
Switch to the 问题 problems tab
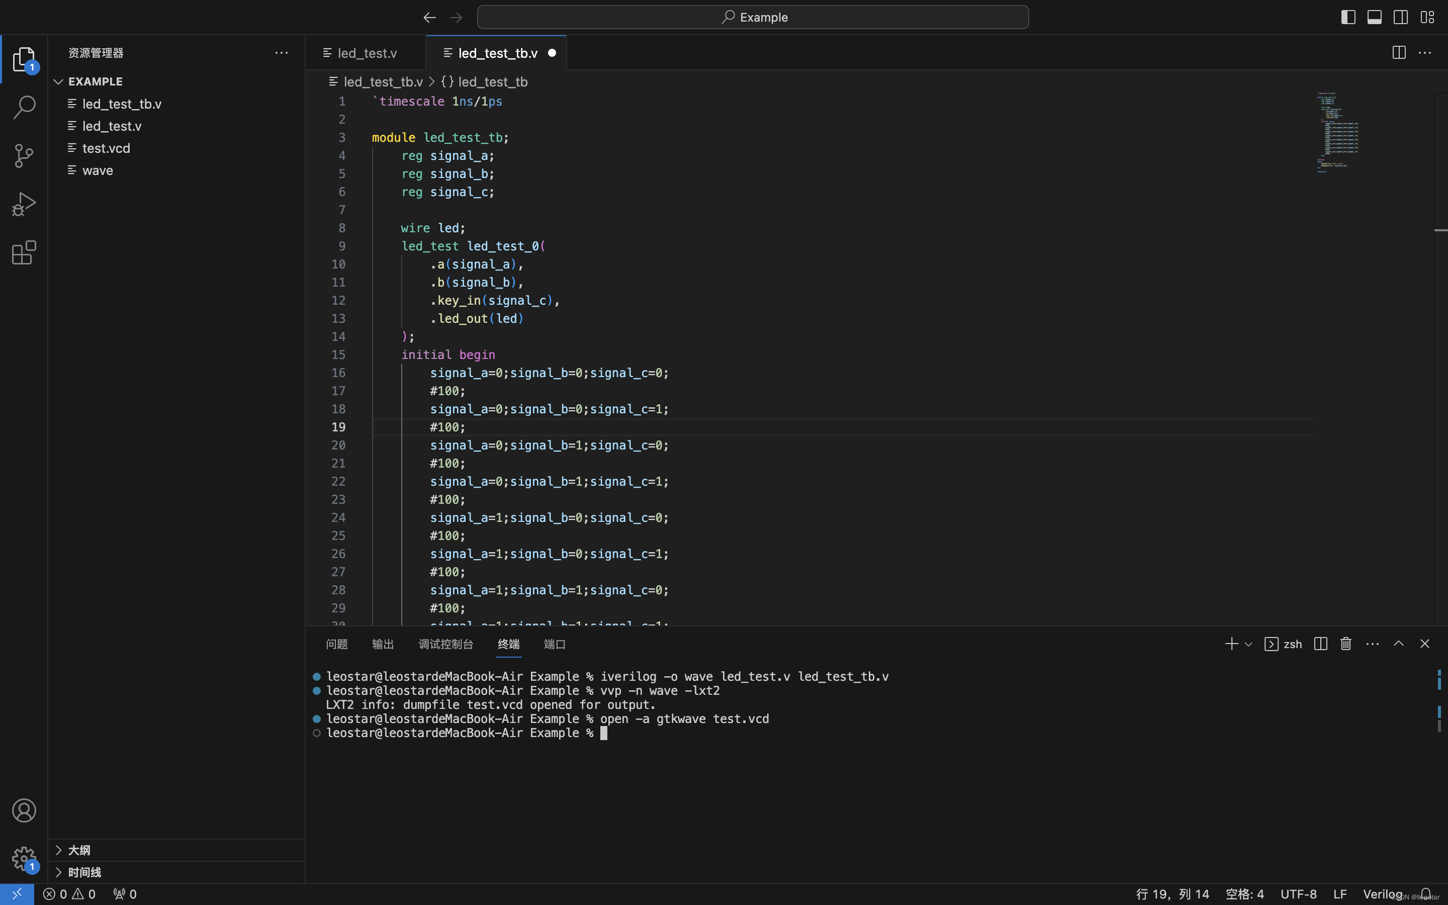pyautogui.click(x=337, y=644)
